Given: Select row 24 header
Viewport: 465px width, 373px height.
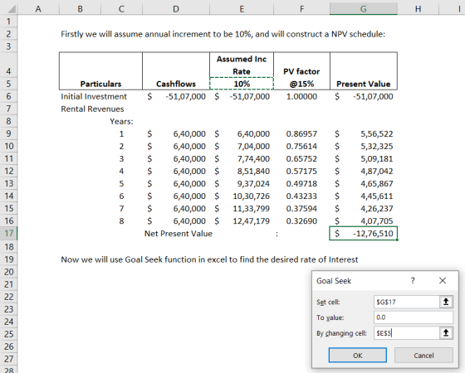Looking at the screenshot, I should [x=8, y=322].
